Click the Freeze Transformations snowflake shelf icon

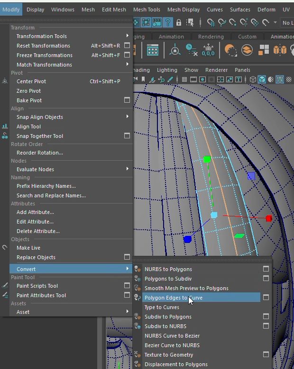coord(208,50)
